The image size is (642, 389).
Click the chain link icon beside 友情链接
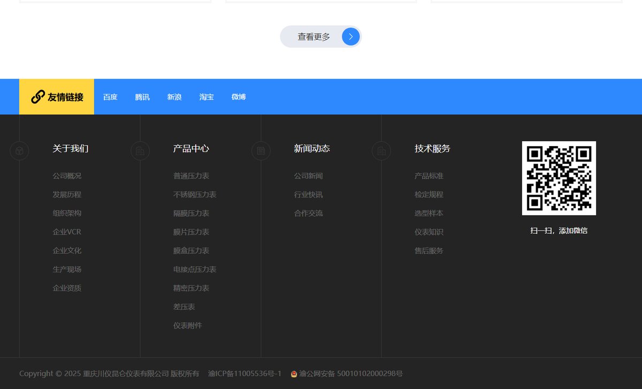click(38, 97)
